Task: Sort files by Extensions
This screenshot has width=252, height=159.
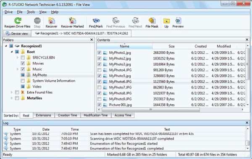Action: click(x=43, y=115)
